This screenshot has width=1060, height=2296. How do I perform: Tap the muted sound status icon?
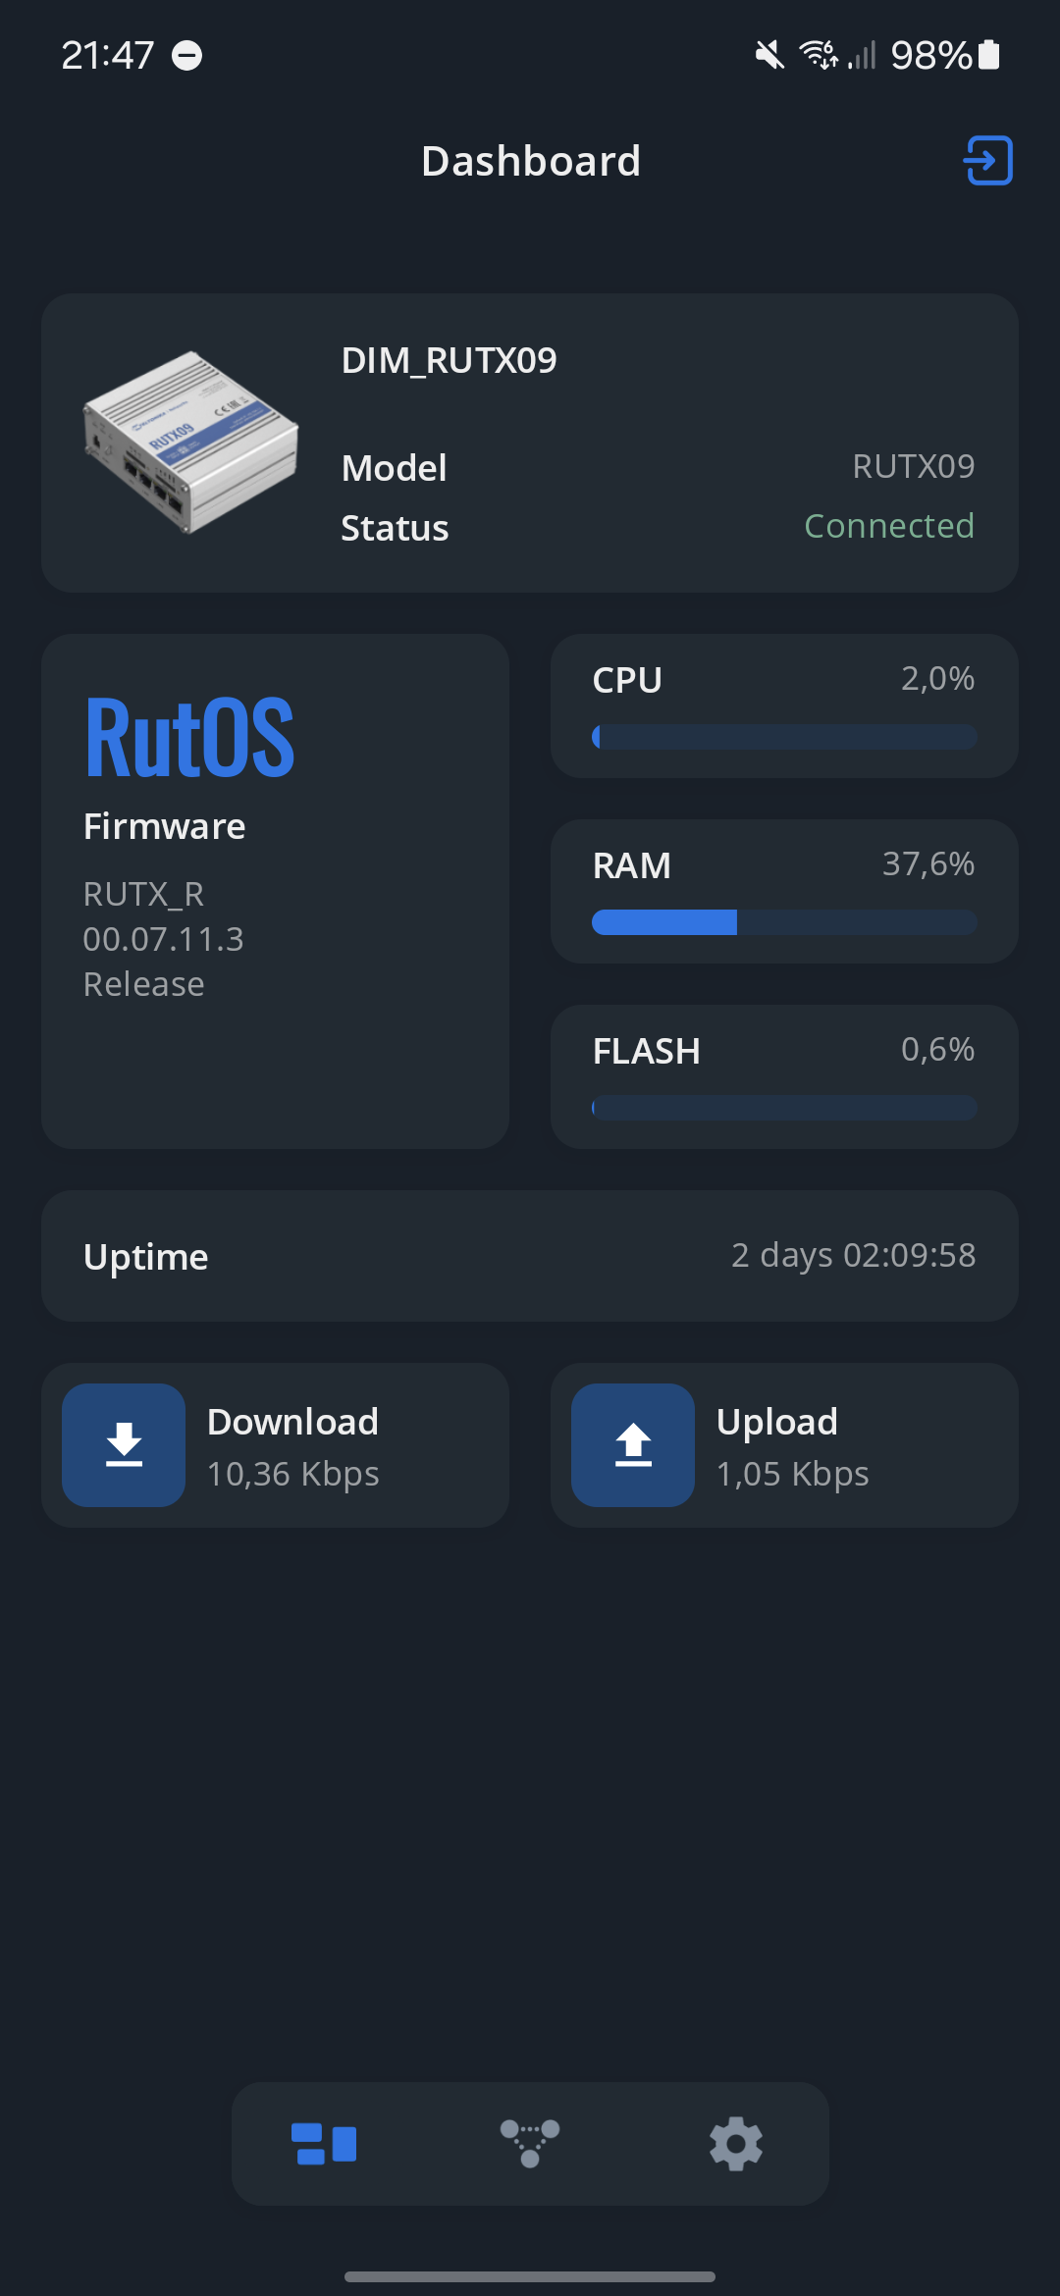point(769,55)
